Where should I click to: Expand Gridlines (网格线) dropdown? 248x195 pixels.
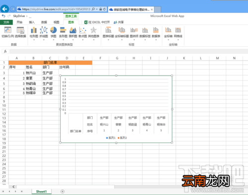pos(178,40)
